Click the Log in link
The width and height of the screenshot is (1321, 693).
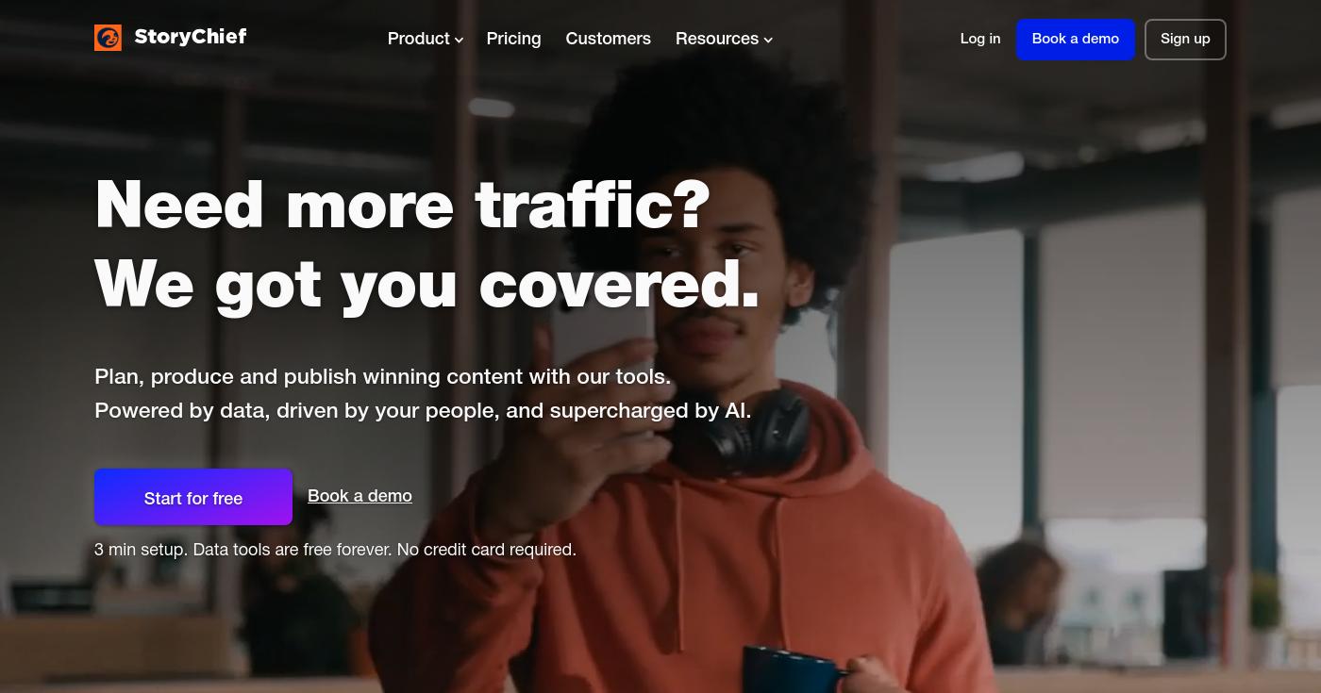pyautogui.click(x=980, y=39)
